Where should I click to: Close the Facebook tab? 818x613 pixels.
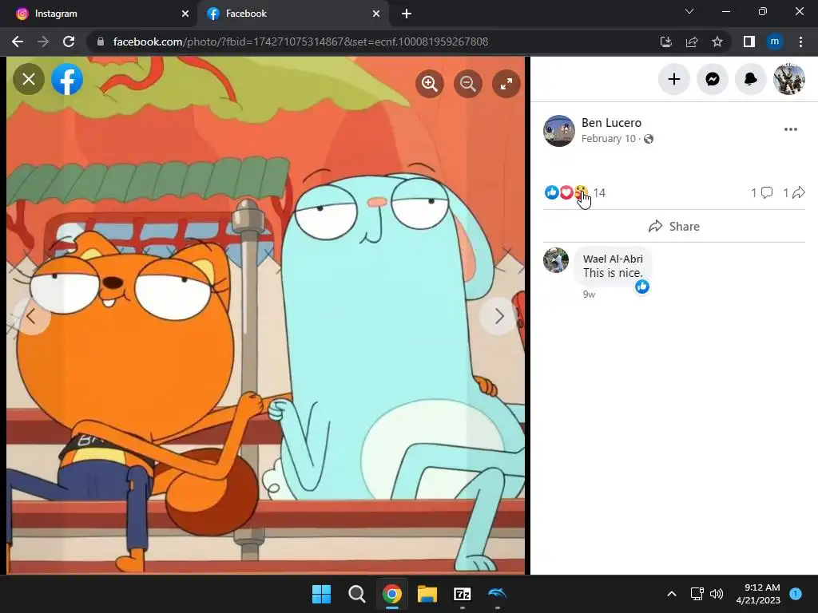[376, 14]
